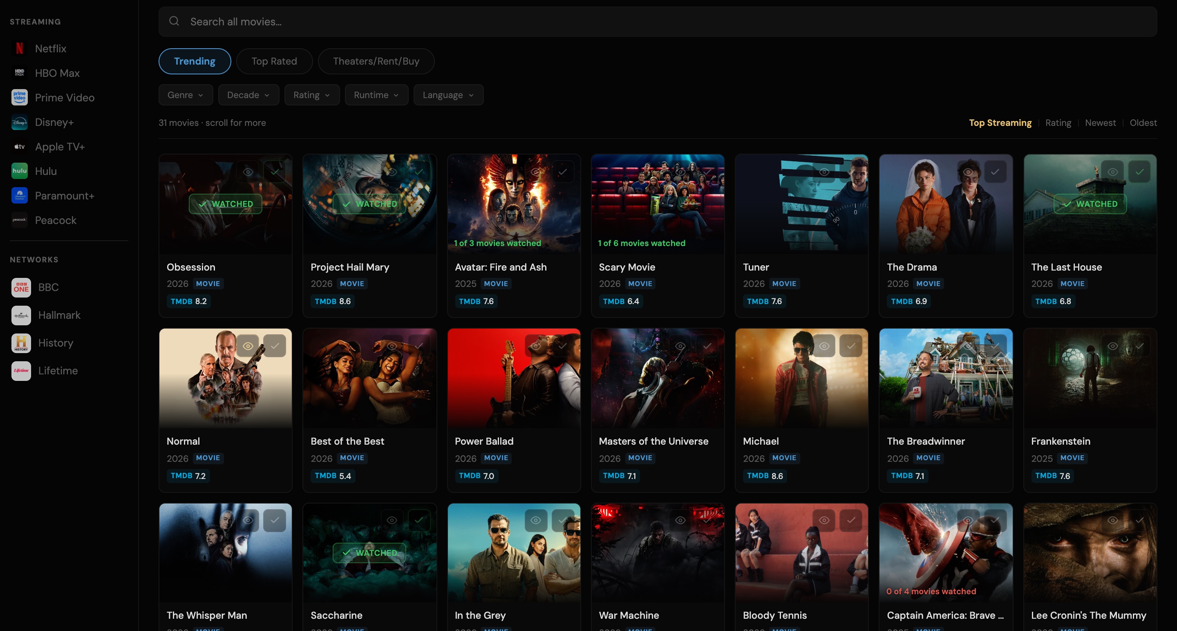Sort by Top Streaming
Image resolution: width=1177 pixels, height=631 pixels.
1000,123
